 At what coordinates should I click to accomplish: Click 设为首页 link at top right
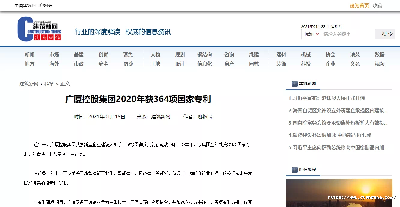point(359,5)
